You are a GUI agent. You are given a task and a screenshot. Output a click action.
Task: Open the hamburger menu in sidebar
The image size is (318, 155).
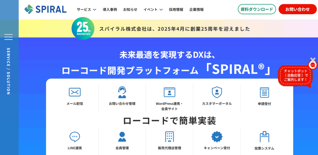pos(8,37)
